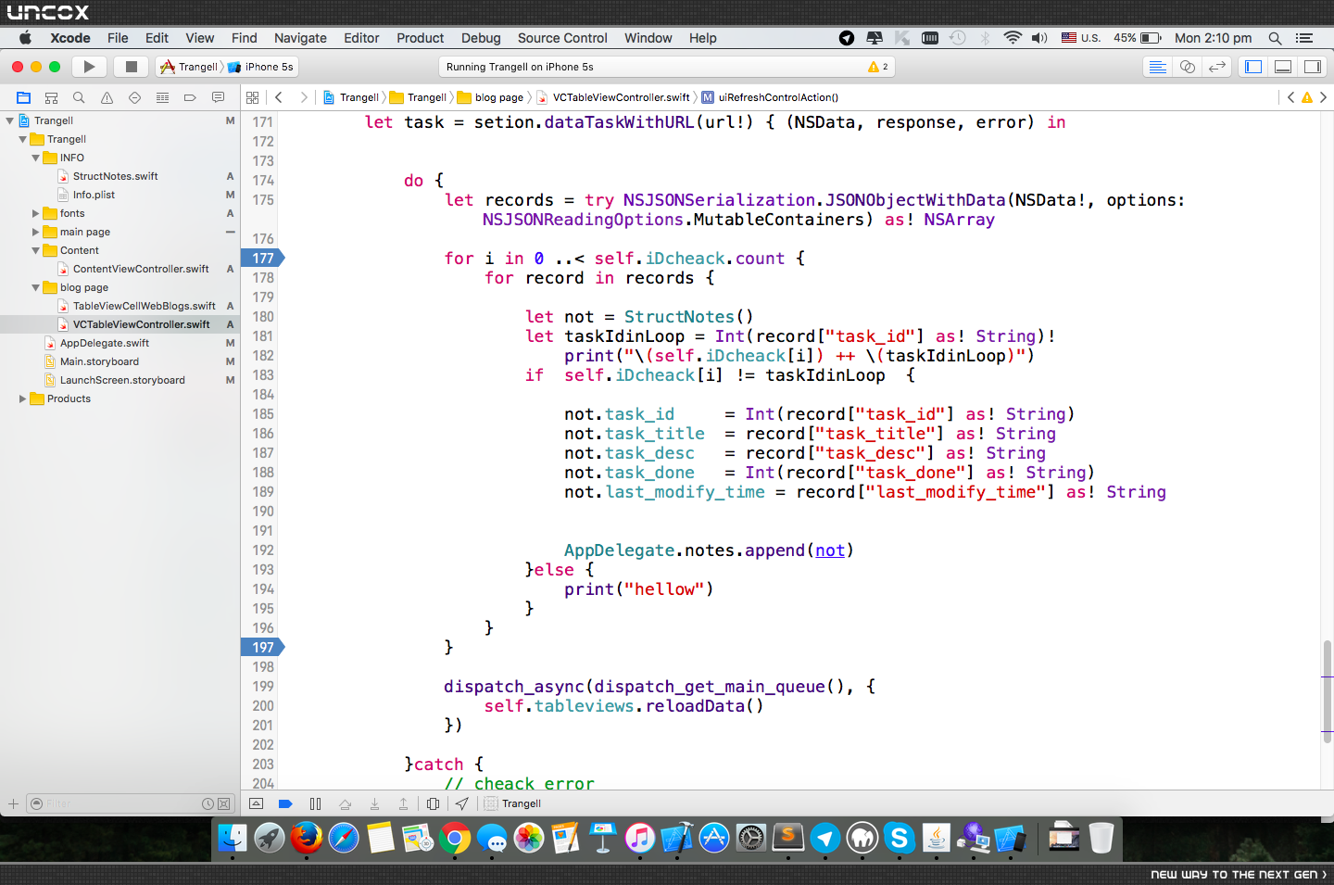Hide the debug area from debug bar
The image size is (1334, 885).
[x=257, y=803]
